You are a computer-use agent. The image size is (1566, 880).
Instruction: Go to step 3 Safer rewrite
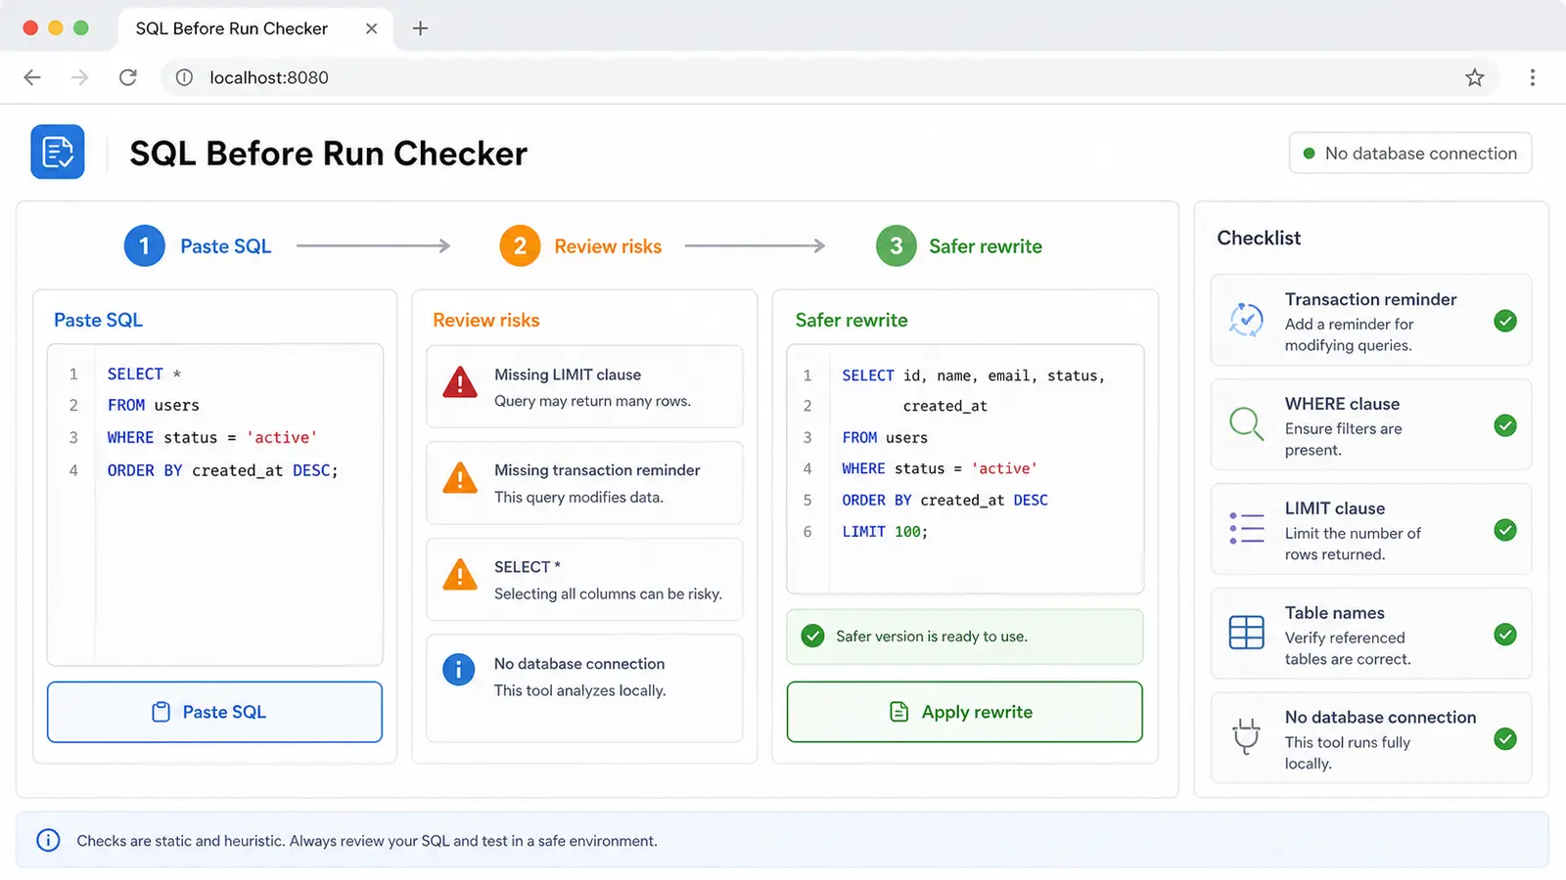[x=959, y=246]
